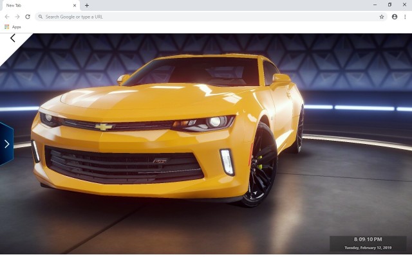The width and height of the screenshot is (412, 257).
Task: Click the Search Google or type a URL field
Action: point(211,17)
